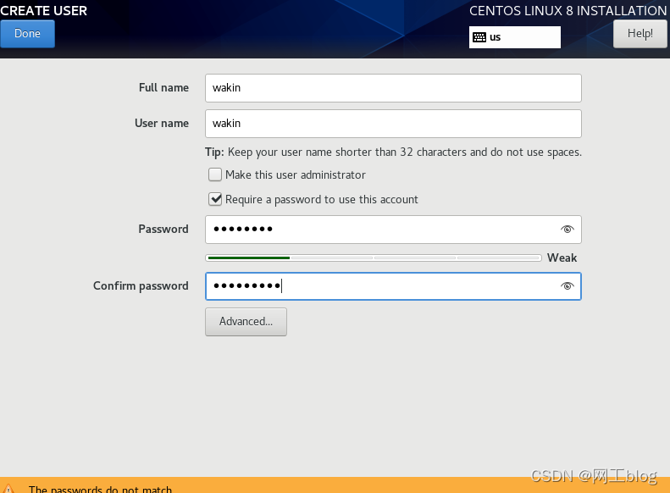Click the CREATE USER heading

pyautogui.click(x=43, y=11)
